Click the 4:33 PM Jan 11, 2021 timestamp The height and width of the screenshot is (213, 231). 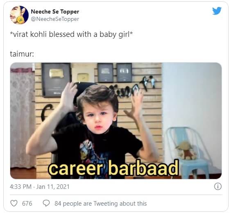(40, 187)
